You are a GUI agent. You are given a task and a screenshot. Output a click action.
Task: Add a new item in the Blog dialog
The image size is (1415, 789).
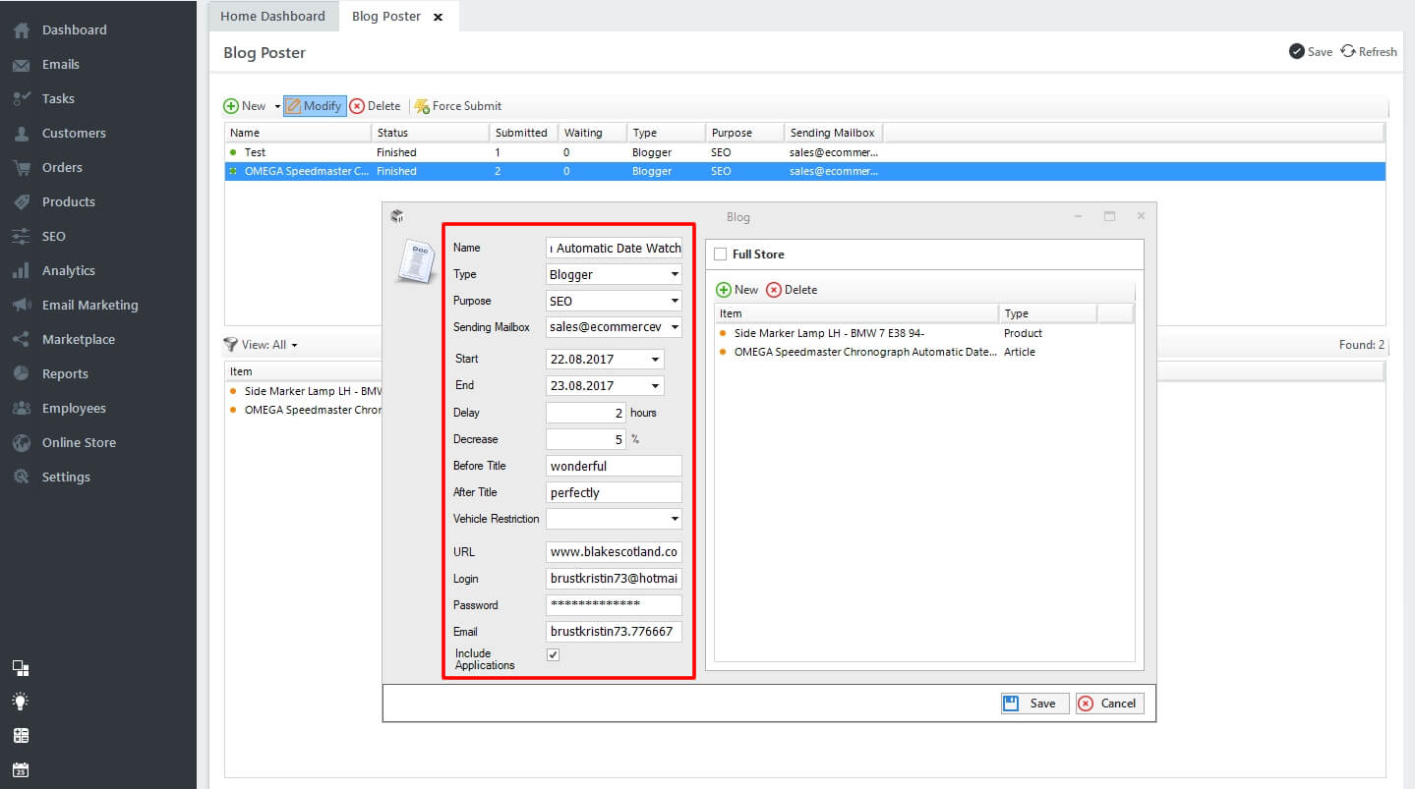(x=737, y=290)
